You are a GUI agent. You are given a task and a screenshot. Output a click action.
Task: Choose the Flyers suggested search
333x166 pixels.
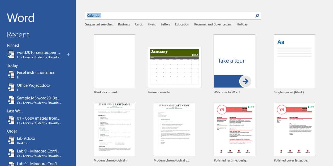[152, 24]
